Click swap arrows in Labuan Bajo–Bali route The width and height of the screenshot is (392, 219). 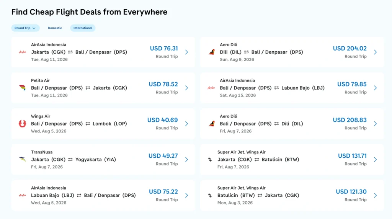79,195
